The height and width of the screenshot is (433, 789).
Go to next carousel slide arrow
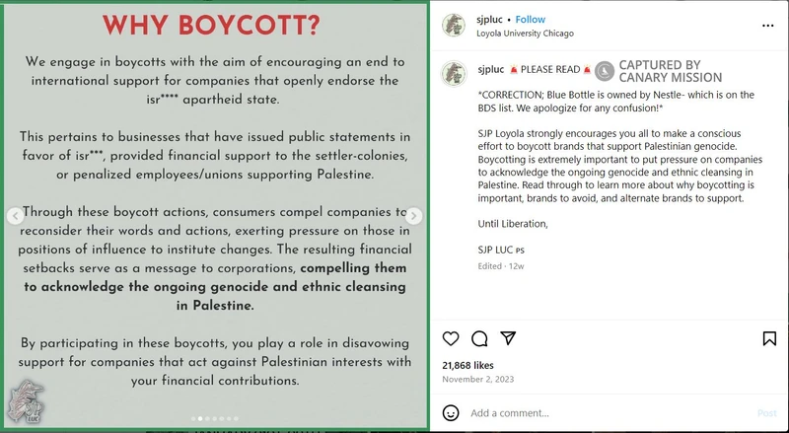tap(415, 216)
